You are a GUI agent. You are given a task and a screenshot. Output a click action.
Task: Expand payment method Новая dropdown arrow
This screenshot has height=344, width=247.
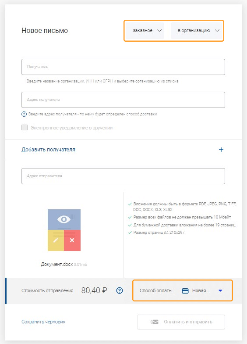point(221,290)
